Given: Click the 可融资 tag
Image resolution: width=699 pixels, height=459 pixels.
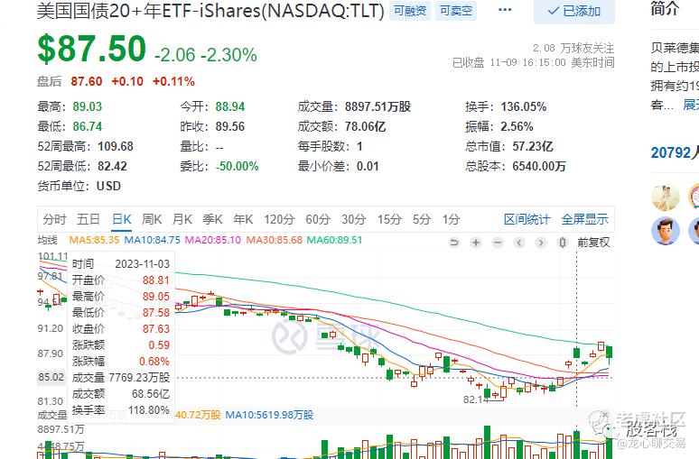Looking at the screenshot, I should tap(410, 10).
